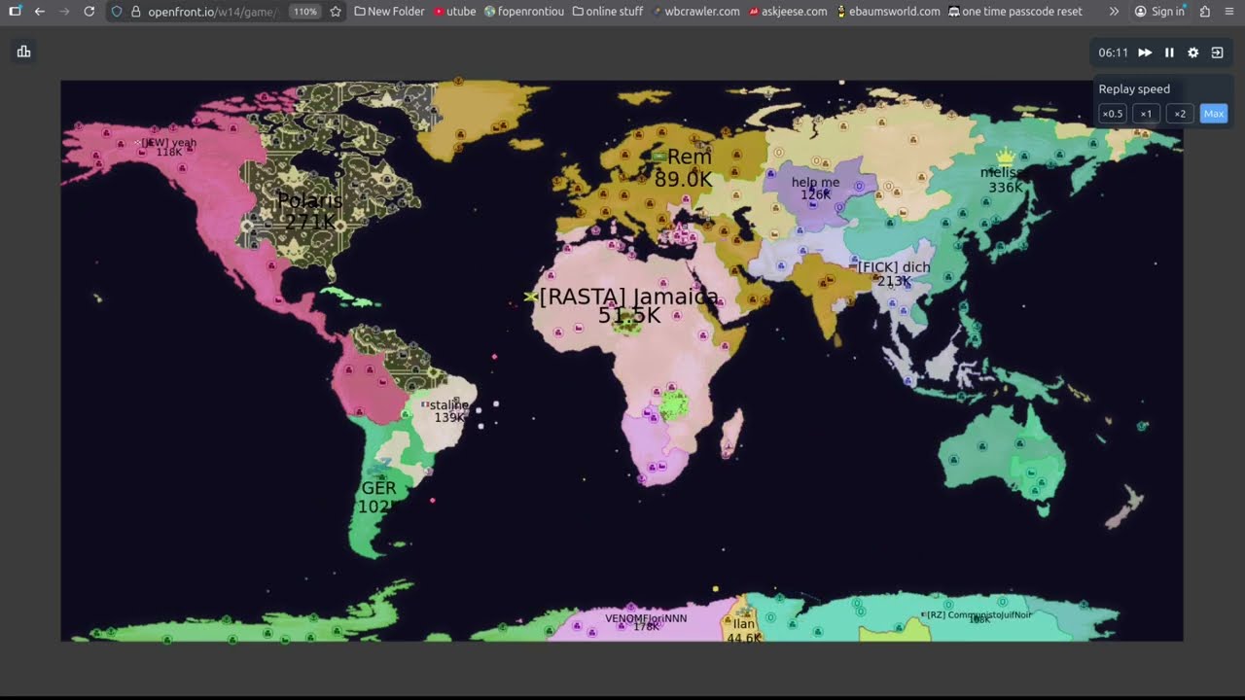The width and height of the screenshot is (1245, 700).
Task: Click the Polaris territory label
Action: click(309, 201)
